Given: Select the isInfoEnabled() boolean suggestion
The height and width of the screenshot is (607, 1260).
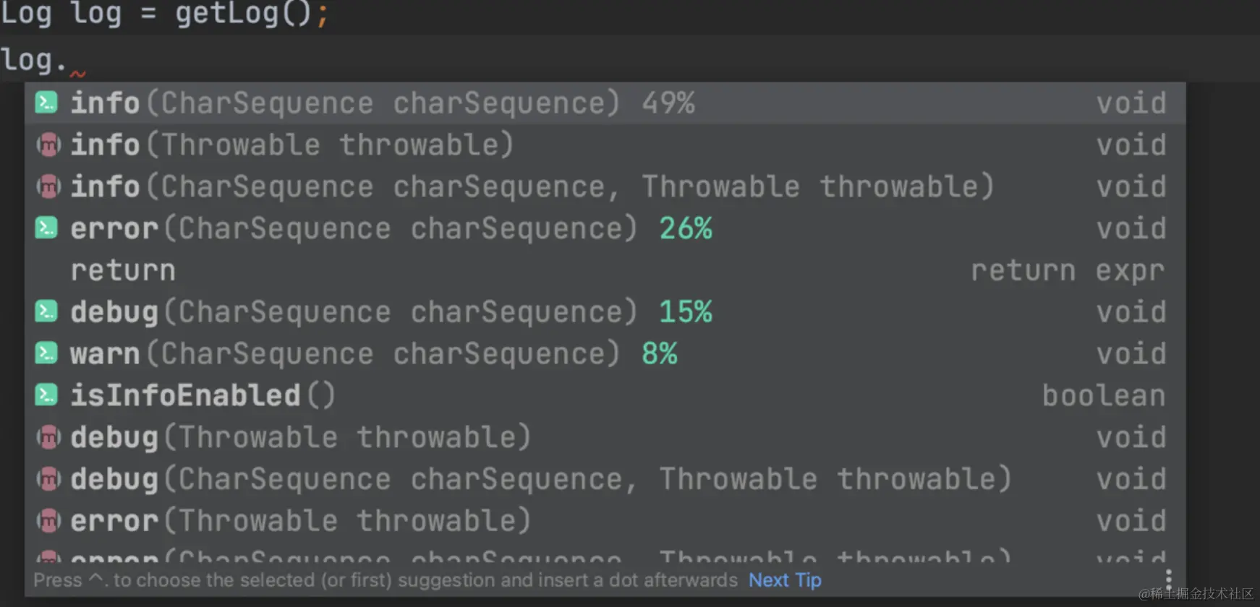Looking at the screenshot, I should tap(203, 396).
